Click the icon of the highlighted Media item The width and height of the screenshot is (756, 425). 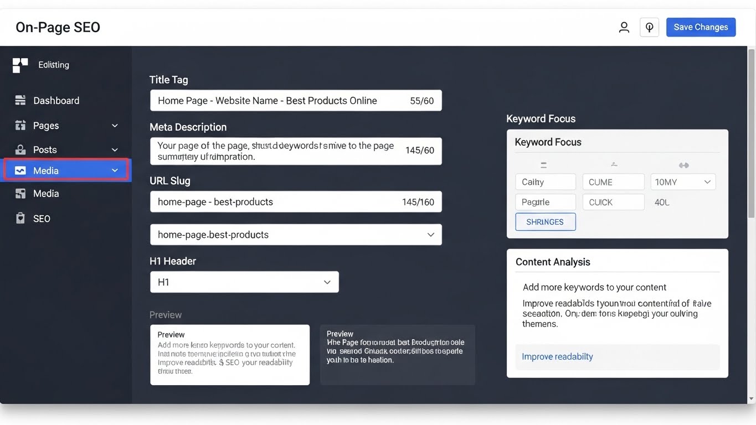point(20,170)
